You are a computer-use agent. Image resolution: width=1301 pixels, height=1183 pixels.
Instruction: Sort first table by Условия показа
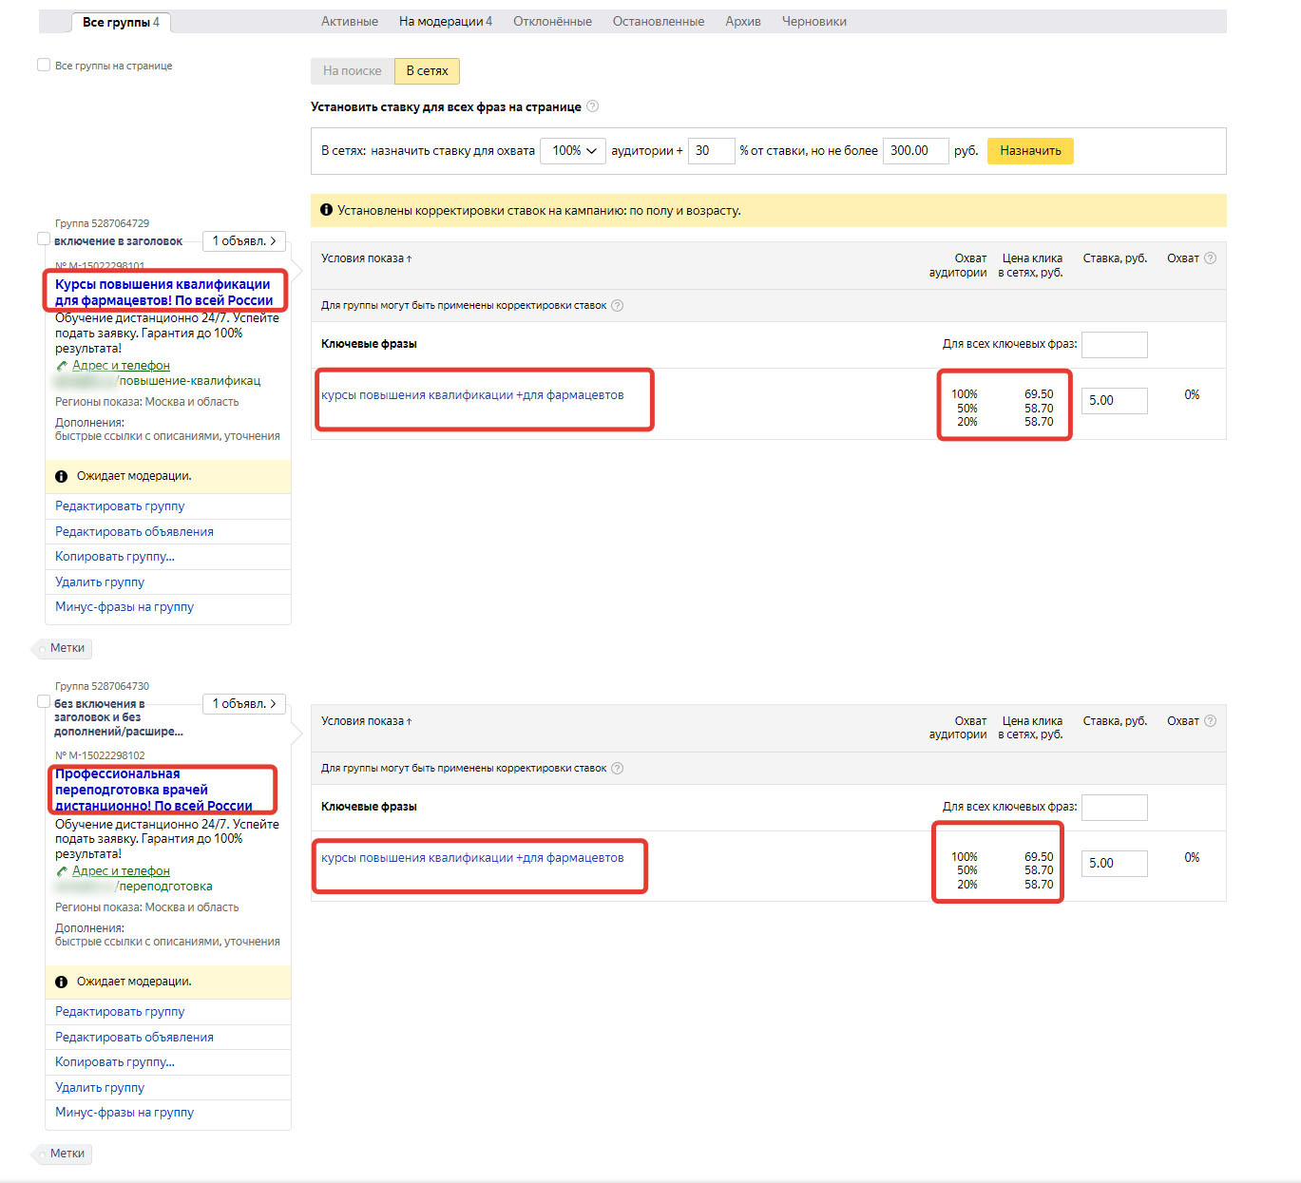366,258
